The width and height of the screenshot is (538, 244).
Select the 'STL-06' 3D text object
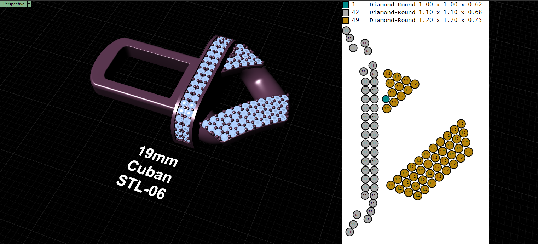point(141,188)
